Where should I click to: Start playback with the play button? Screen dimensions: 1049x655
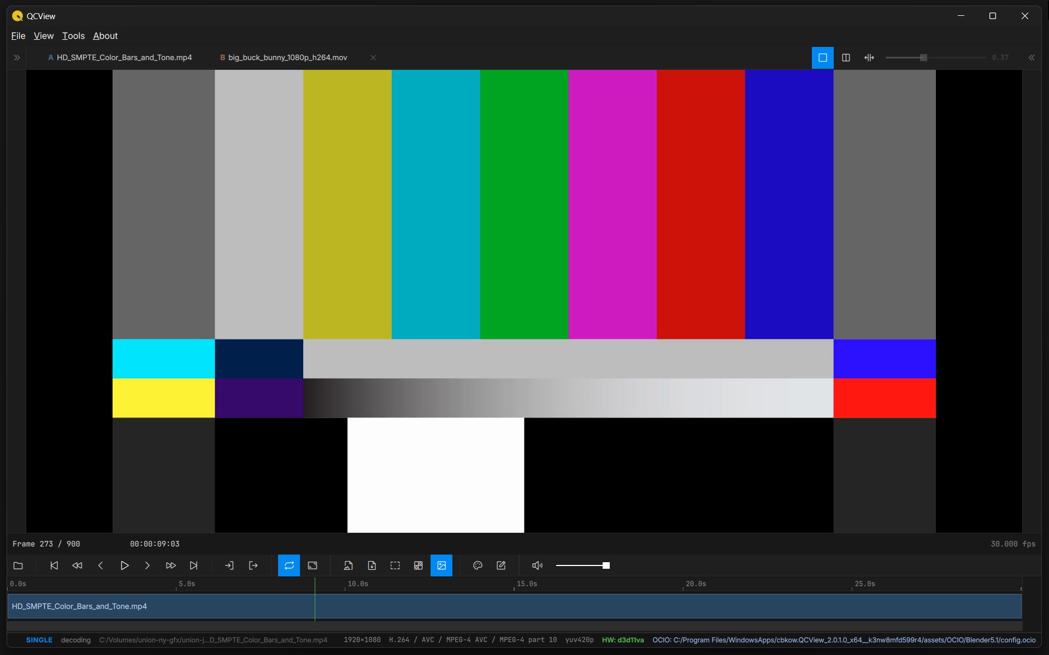coord(124,565)
